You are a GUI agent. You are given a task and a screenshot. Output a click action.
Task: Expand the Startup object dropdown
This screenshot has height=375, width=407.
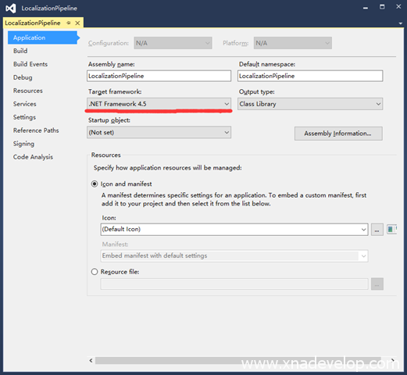pyautogui.click(x=159, y=132)
